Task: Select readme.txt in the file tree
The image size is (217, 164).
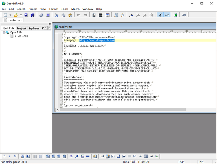Action: coord(21,36)
